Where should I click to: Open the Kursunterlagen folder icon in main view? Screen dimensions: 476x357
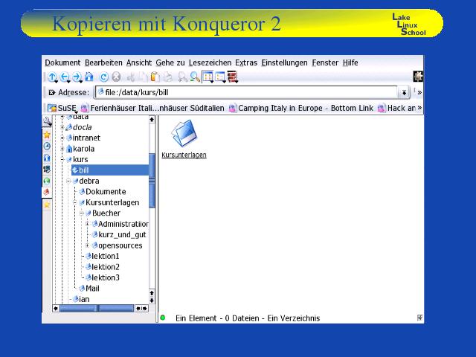pyautogui.click(x=184, y=134)
